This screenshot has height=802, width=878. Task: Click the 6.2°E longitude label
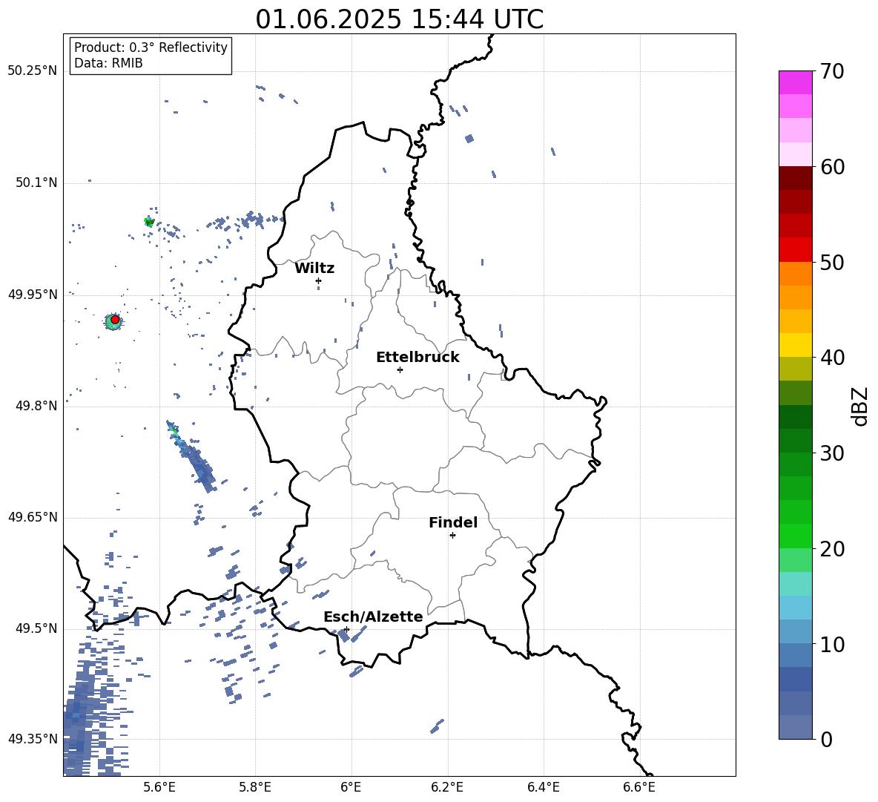pos(447,788)
